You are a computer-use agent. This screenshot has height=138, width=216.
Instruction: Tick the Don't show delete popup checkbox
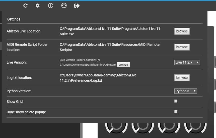(176, 112)
